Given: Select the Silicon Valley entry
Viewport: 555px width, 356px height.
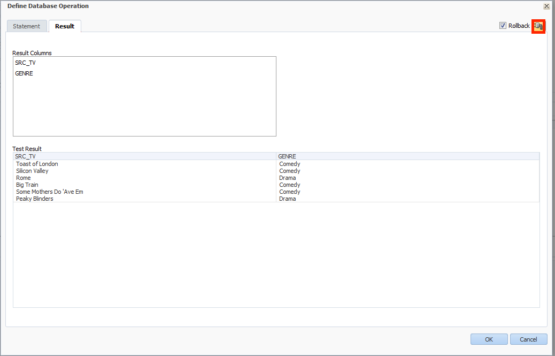Looking at the screenshot, I should (x=32, y=171).
